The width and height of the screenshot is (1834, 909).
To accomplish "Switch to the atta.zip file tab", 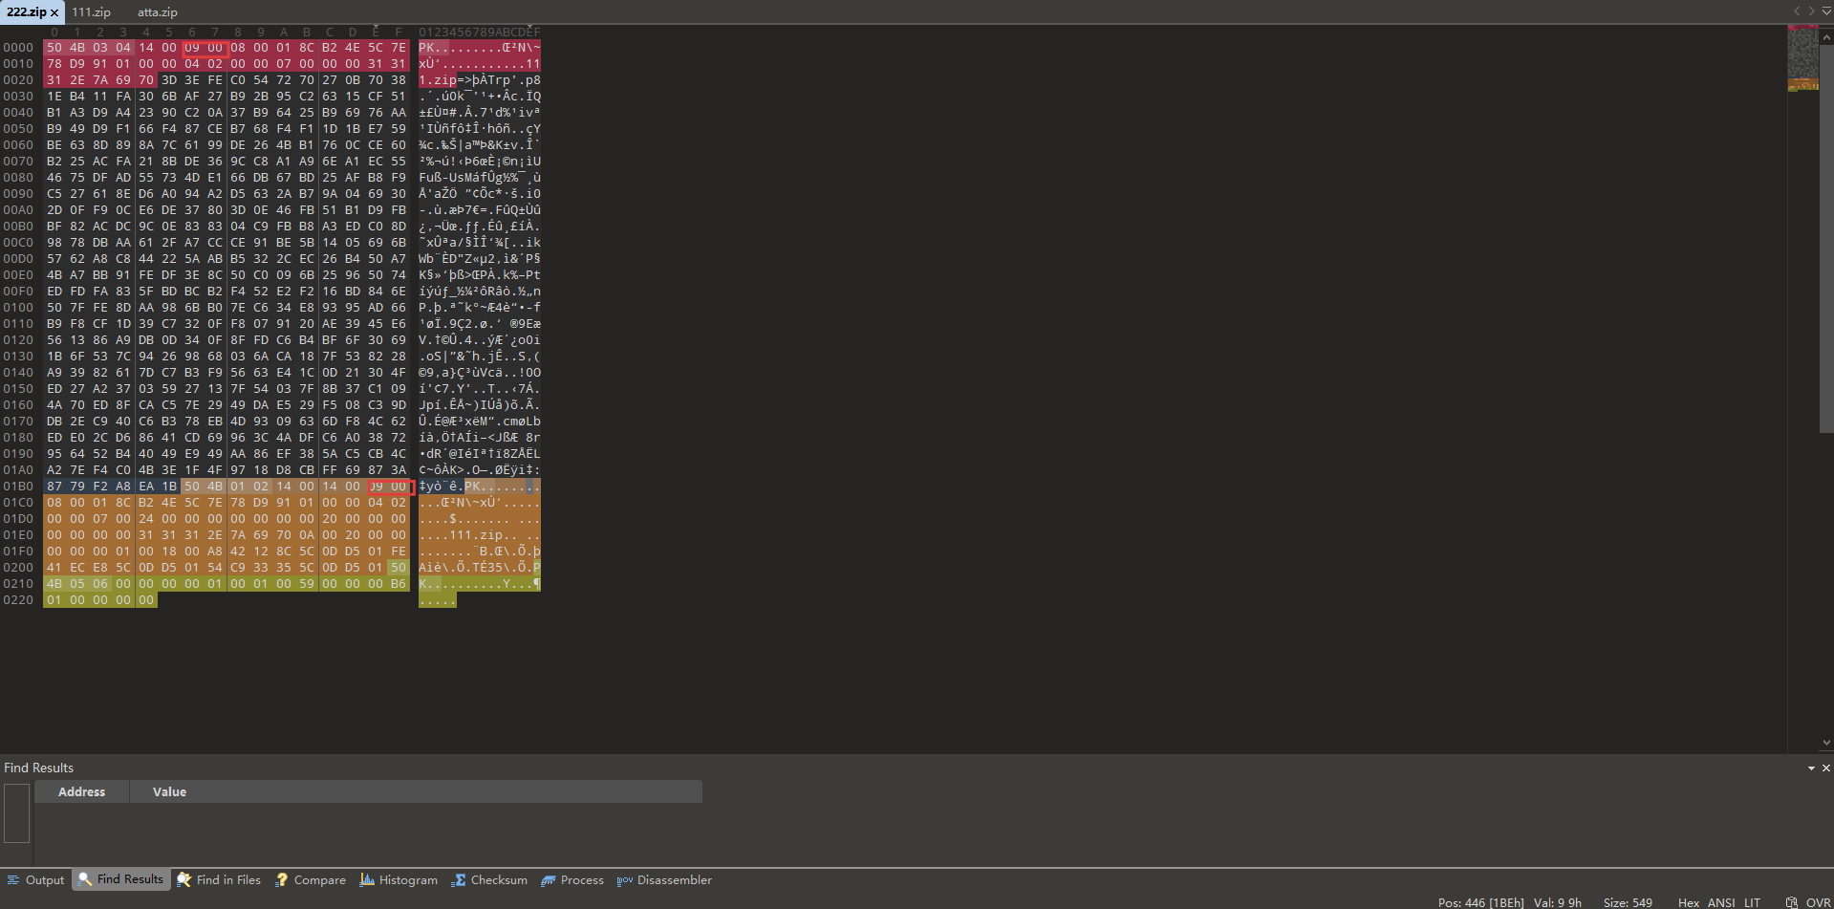I will click(158, 12).
